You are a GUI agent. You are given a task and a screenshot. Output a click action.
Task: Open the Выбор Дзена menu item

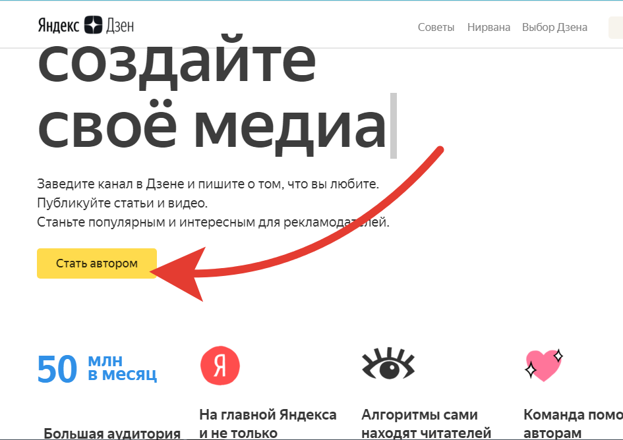(x=554, y=27)
